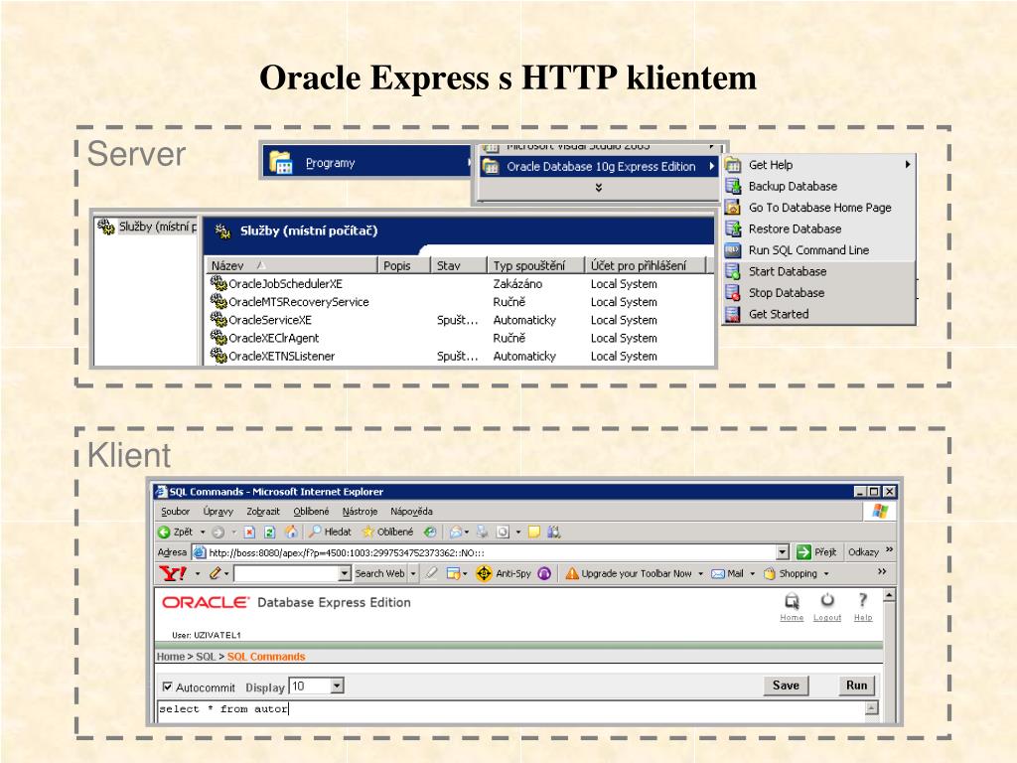The width and height of the screenshot is (1017, 763).
Task: Click the Save button
Action: click(x=786, y=686)
